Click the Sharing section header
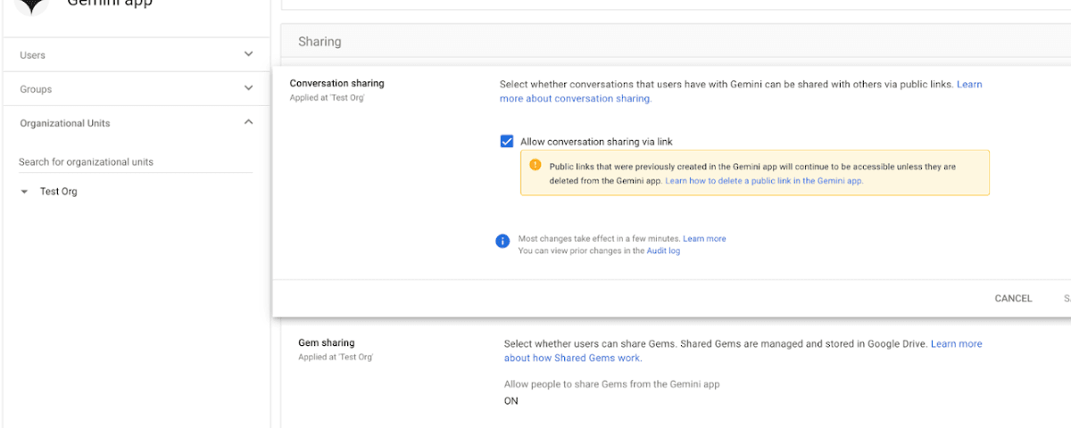The height and width of the screenshot is (428, 1071). [320, 42]
